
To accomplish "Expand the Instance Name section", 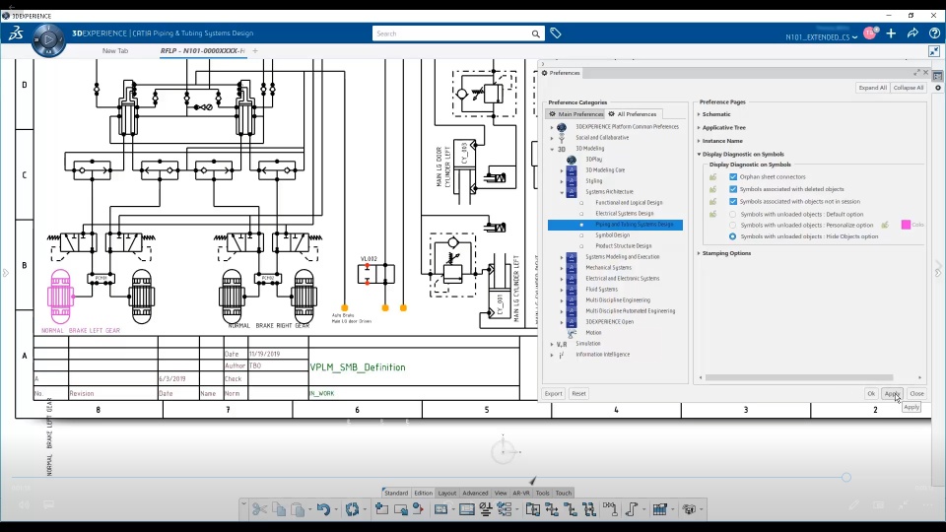I will tap(700, 141).
